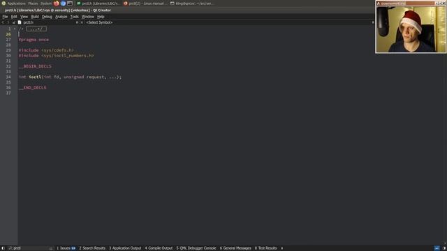Open the Select Symbol dropdown
The height and width of the screenshot is (251, 447).
point(99,22)
